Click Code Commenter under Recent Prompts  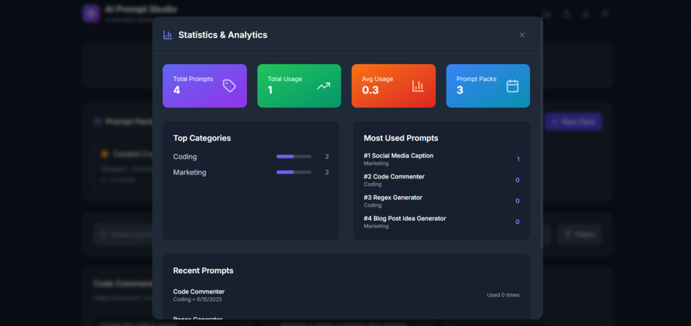(x=199, y=292)
